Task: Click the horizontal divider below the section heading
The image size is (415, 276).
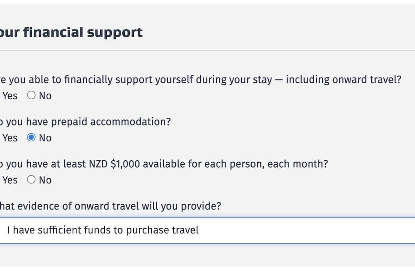Action: pyautogui.click(x=207, y=51)
